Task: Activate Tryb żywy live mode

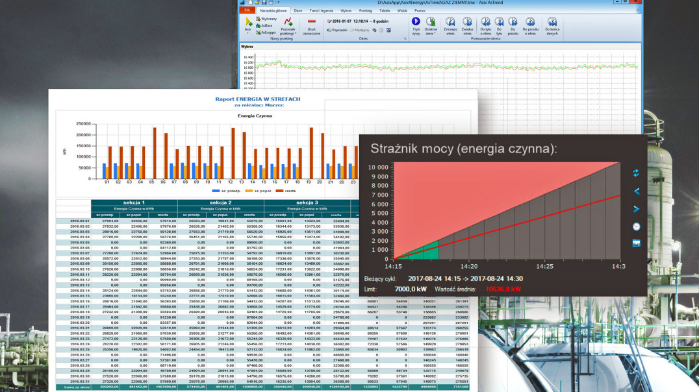Action: (416, 26)
